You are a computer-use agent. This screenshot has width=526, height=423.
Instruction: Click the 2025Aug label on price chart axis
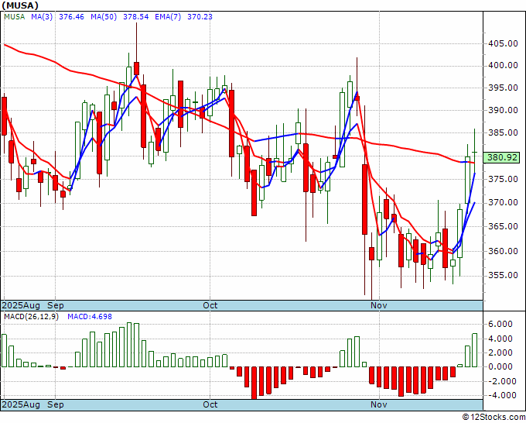click(x=21, y=305)
